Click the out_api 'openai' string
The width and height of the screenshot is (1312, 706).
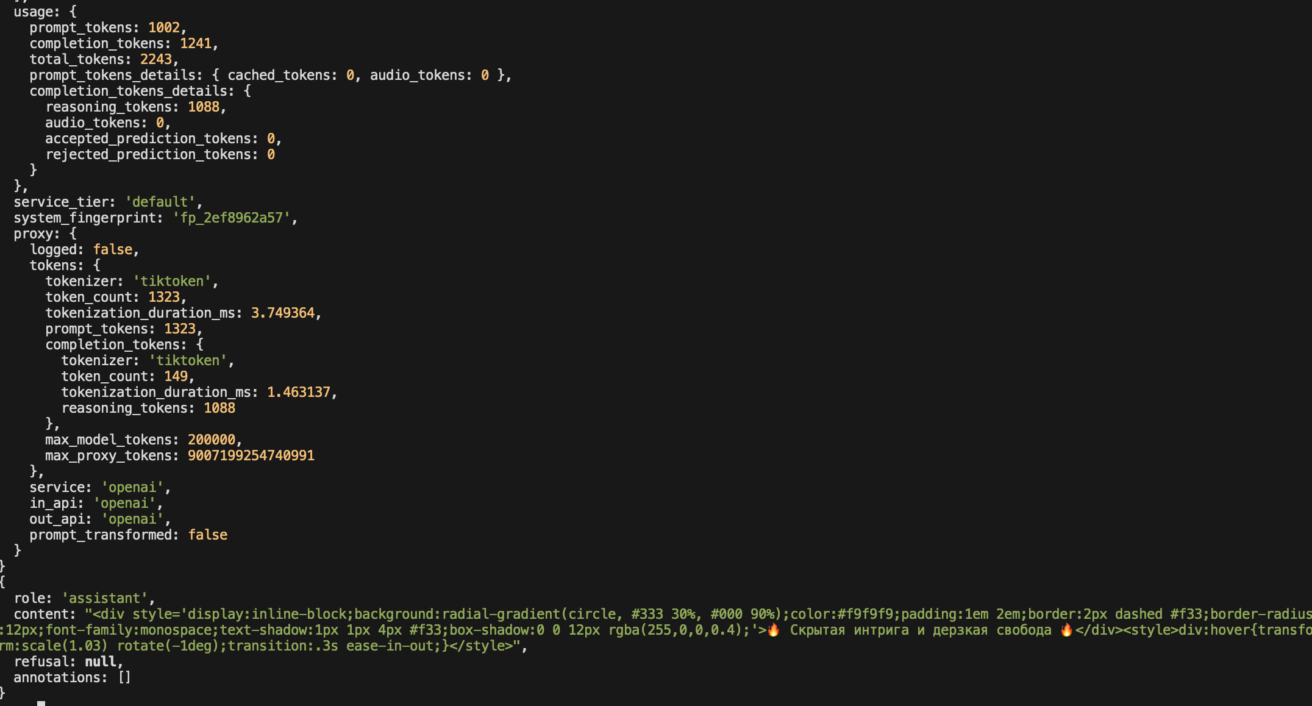132,519
